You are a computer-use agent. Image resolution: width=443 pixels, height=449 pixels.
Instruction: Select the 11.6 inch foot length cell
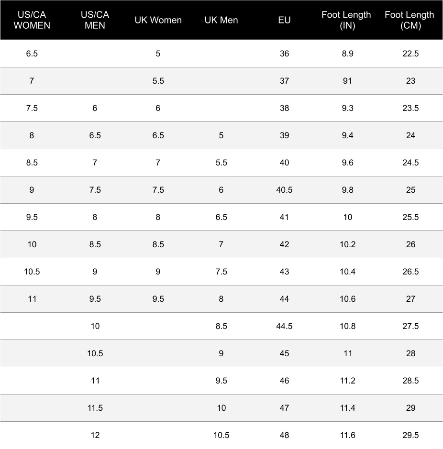tap(347, 435)
